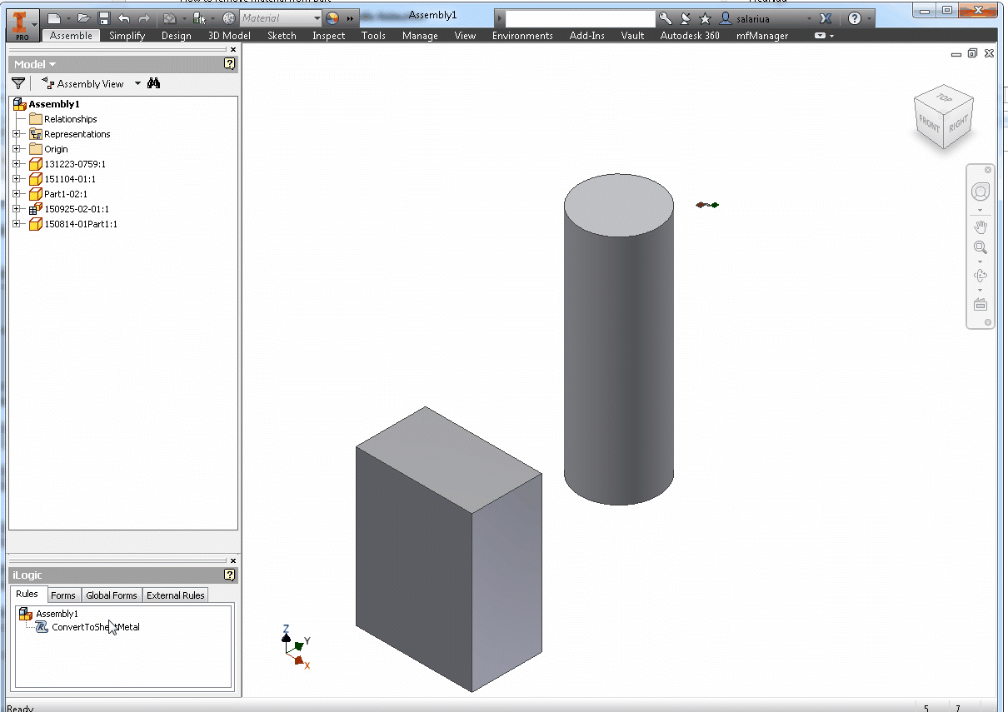Click the Undo arrow in Quick Access toolbar

[x=123, y=17]
